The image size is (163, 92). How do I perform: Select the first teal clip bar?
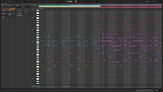(x=54, y=6)
